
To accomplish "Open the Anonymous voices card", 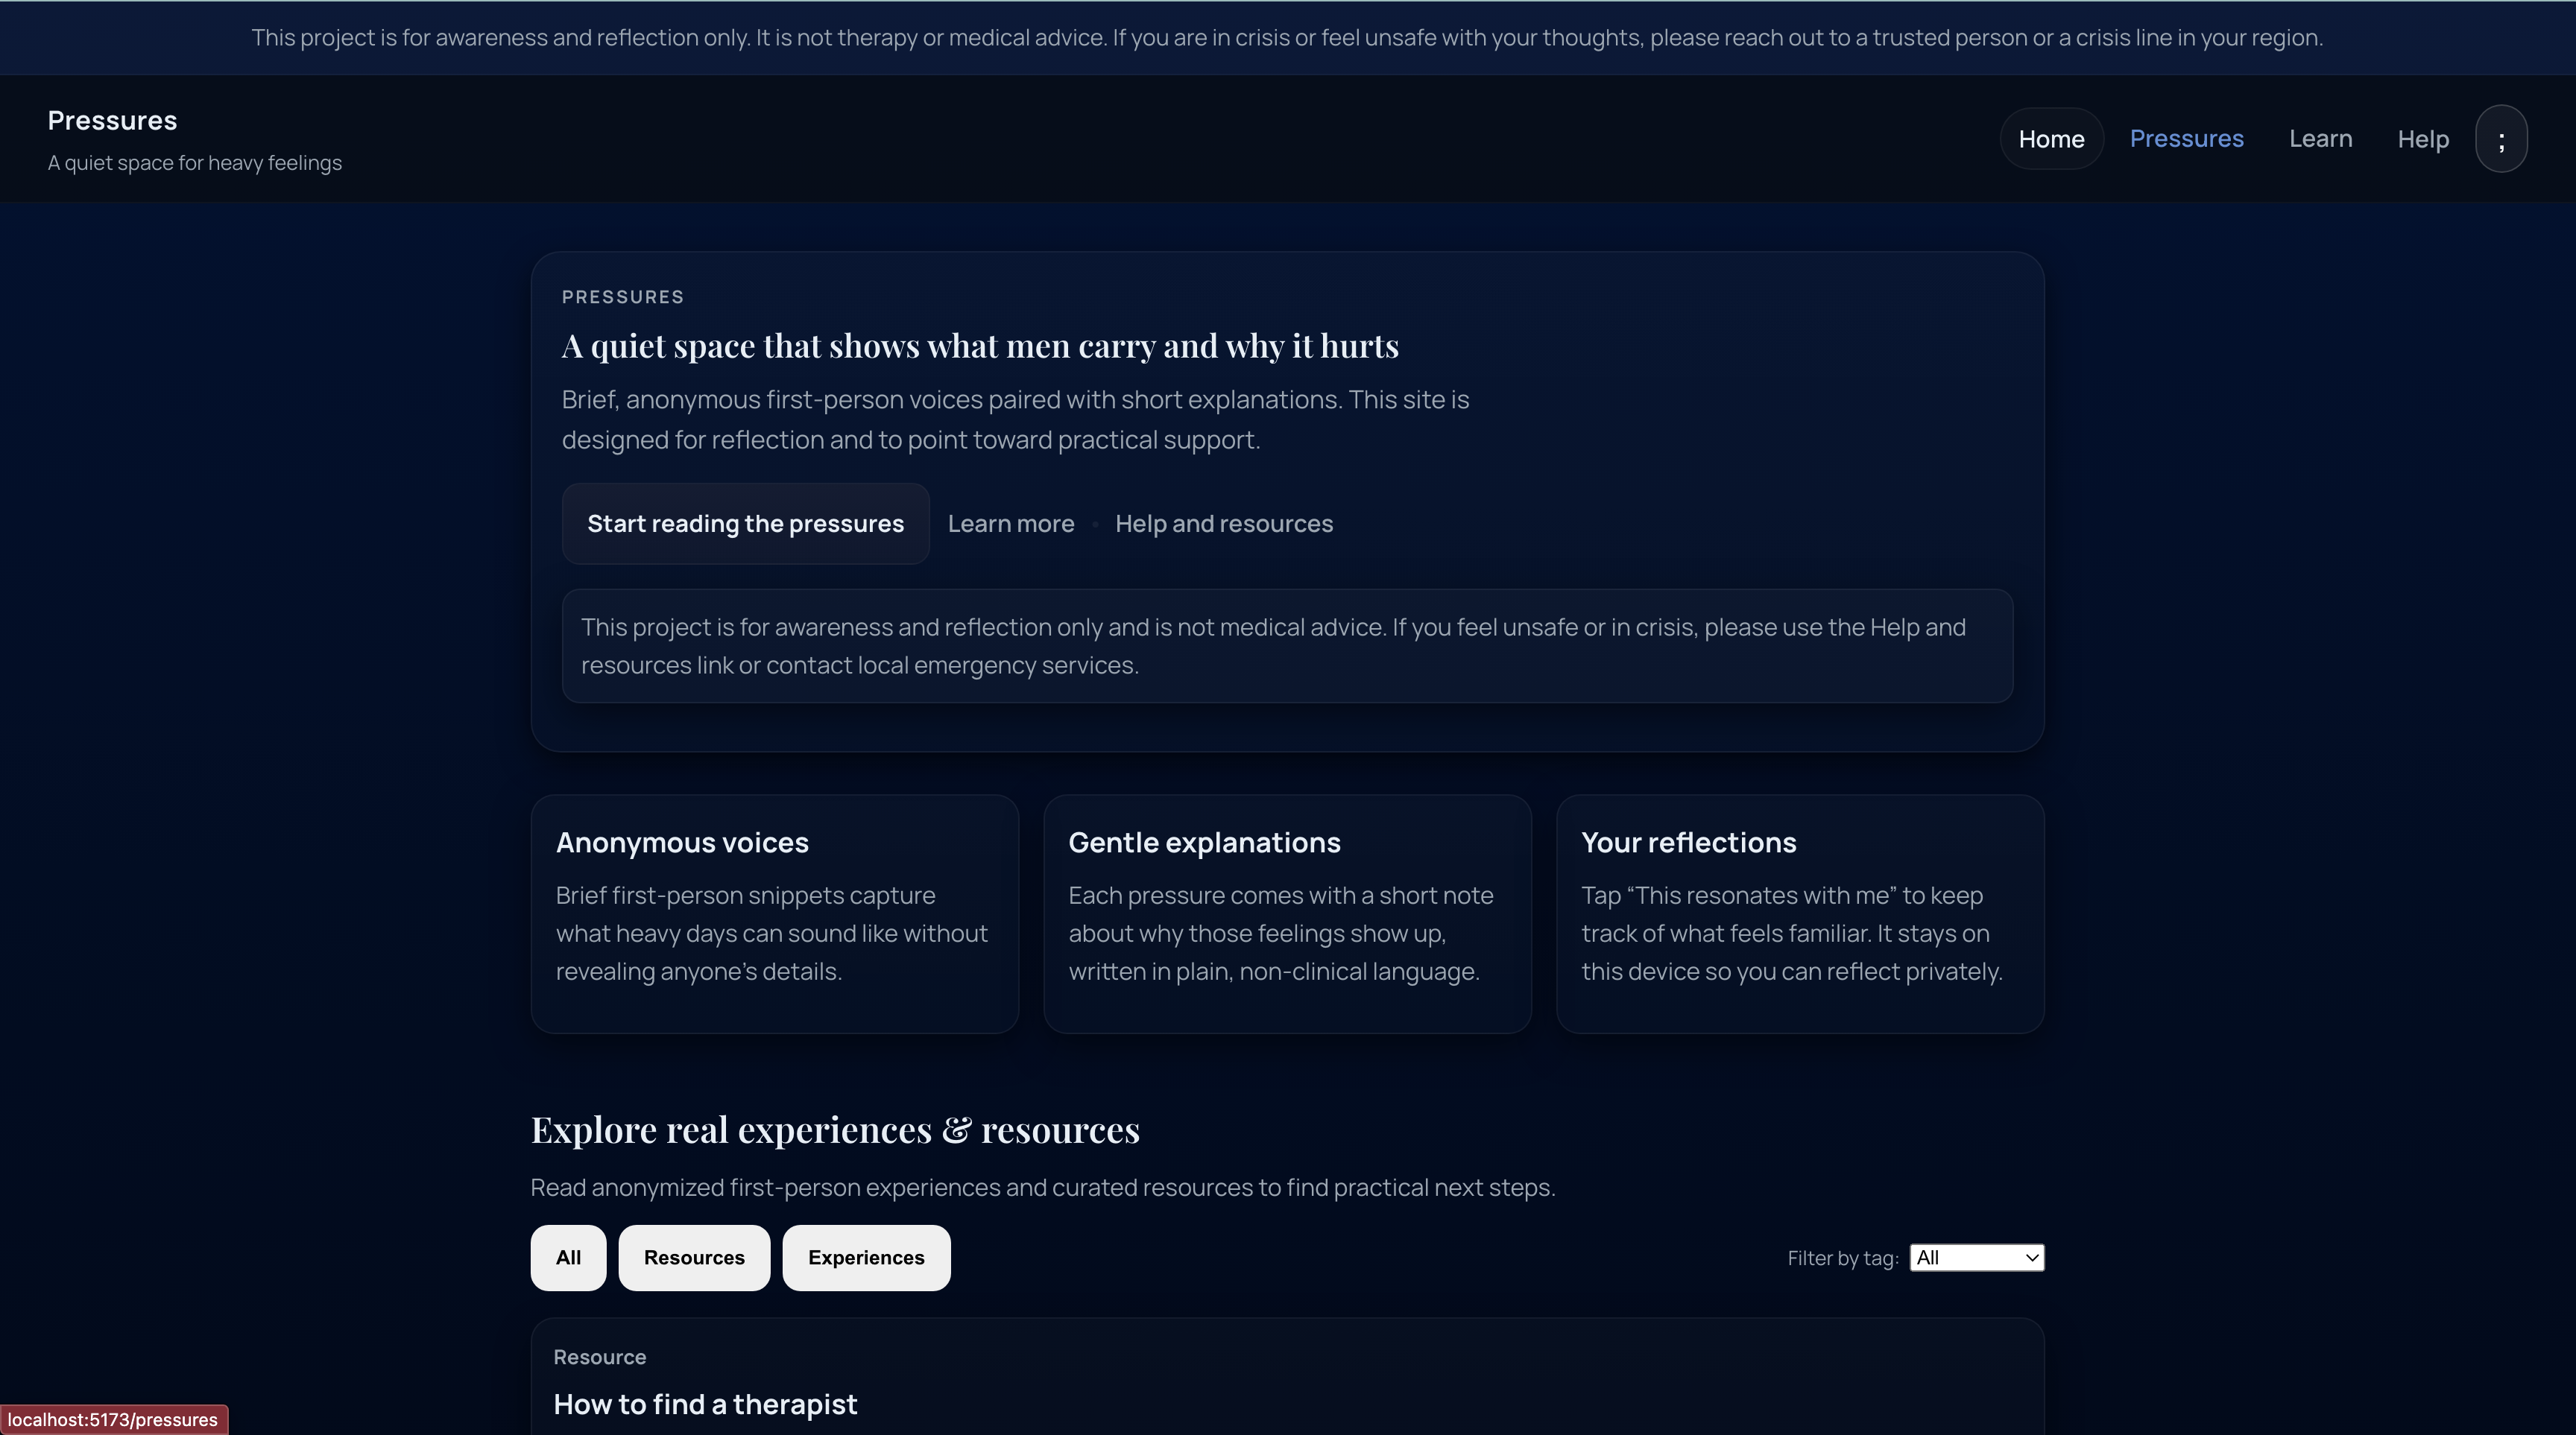I will tap(774, 913).
